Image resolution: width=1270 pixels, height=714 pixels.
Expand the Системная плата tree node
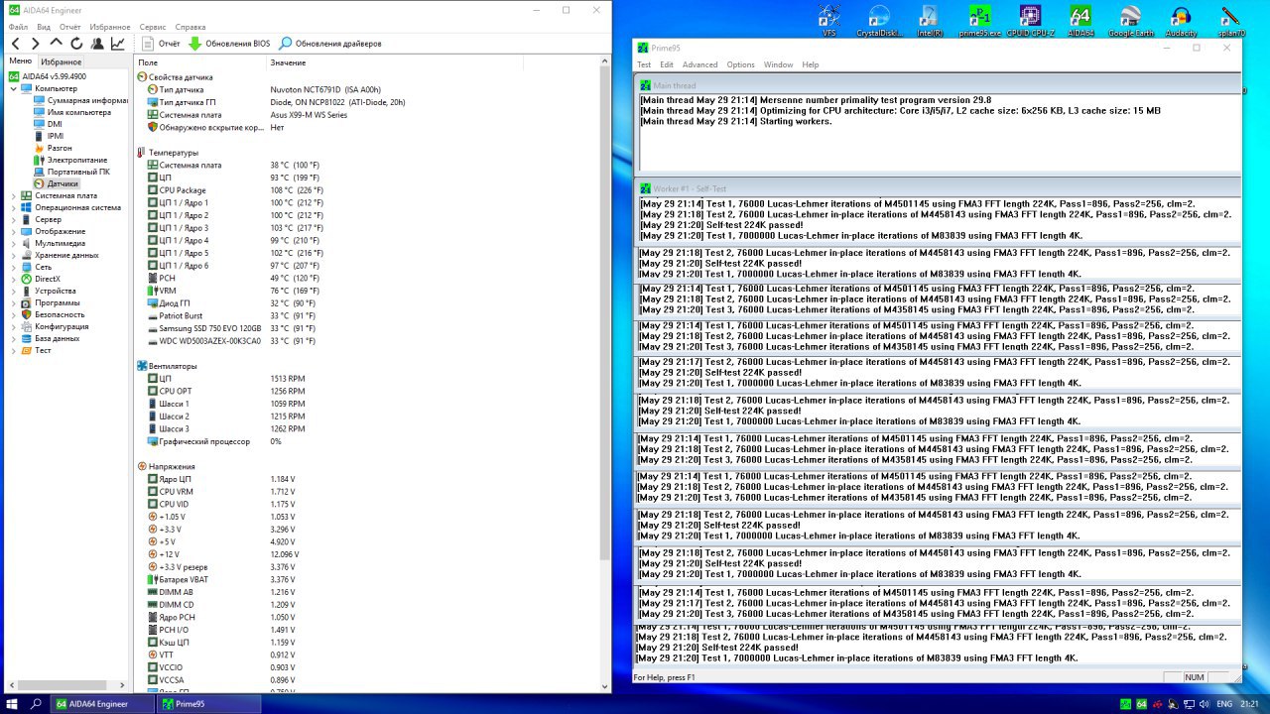coord(14,195)
